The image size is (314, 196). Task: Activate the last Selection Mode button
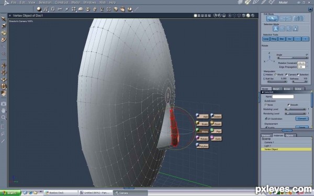click(295, 29)
